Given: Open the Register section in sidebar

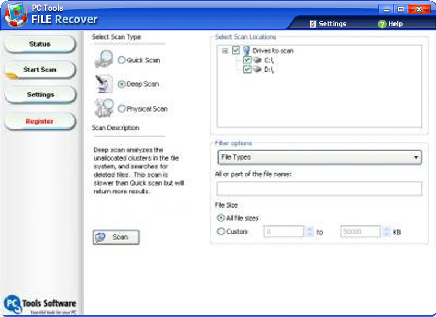Looking at the screenshot, I should coord(40,121).
